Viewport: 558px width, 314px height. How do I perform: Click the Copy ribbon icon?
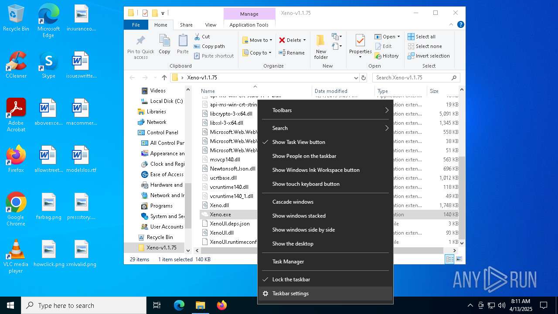[x=164, y=44]
